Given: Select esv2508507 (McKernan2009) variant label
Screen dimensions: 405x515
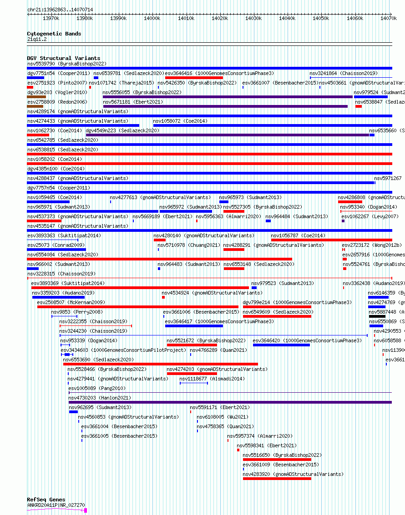Looking at the screenshot, I should [x=71, y=302].
